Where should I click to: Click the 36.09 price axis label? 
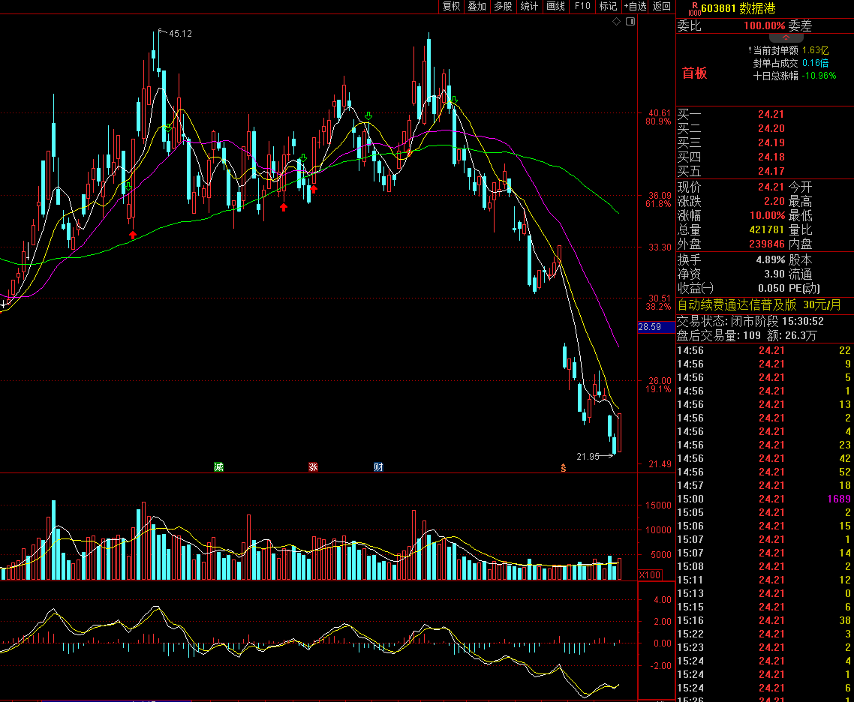click(659, 195)
